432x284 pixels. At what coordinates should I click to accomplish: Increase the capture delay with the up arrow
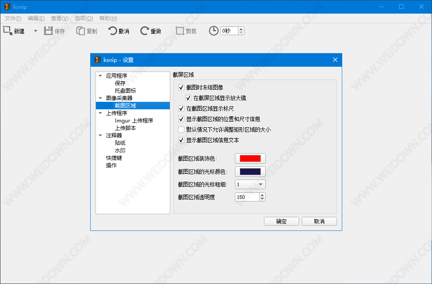coord(241,29)
